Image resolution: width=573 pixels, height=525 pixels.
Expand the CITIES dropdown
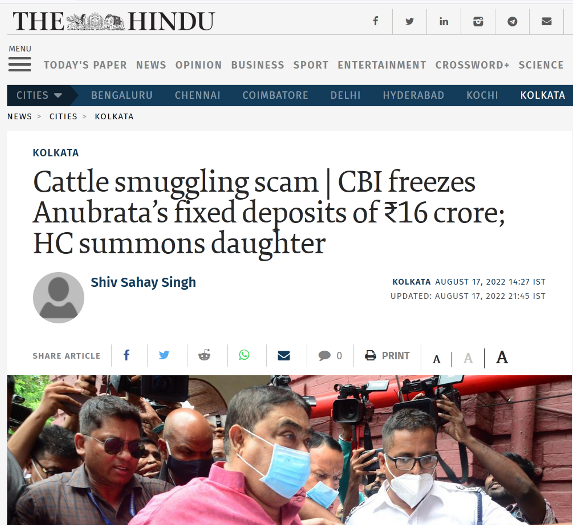(39, 95)
